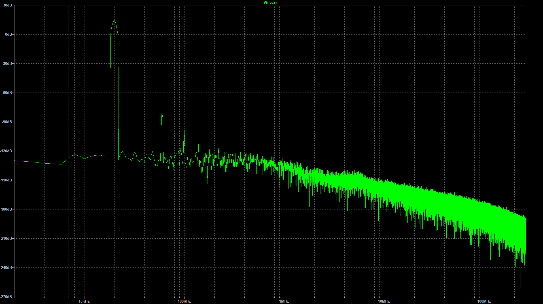
Task: Select the -120dB axis label
Action: coord(7,151)
